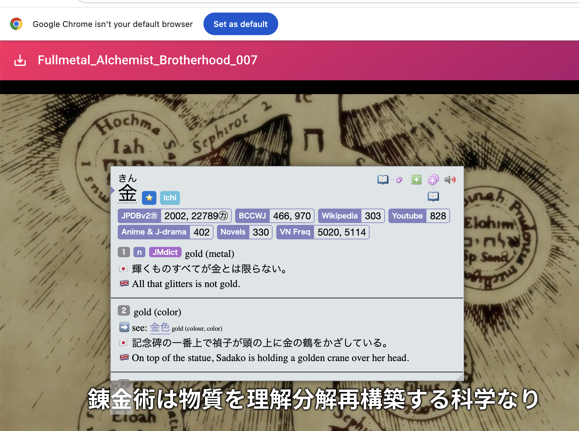
Task: Click 科学 in the subtitle line
Action: (473, 399)
